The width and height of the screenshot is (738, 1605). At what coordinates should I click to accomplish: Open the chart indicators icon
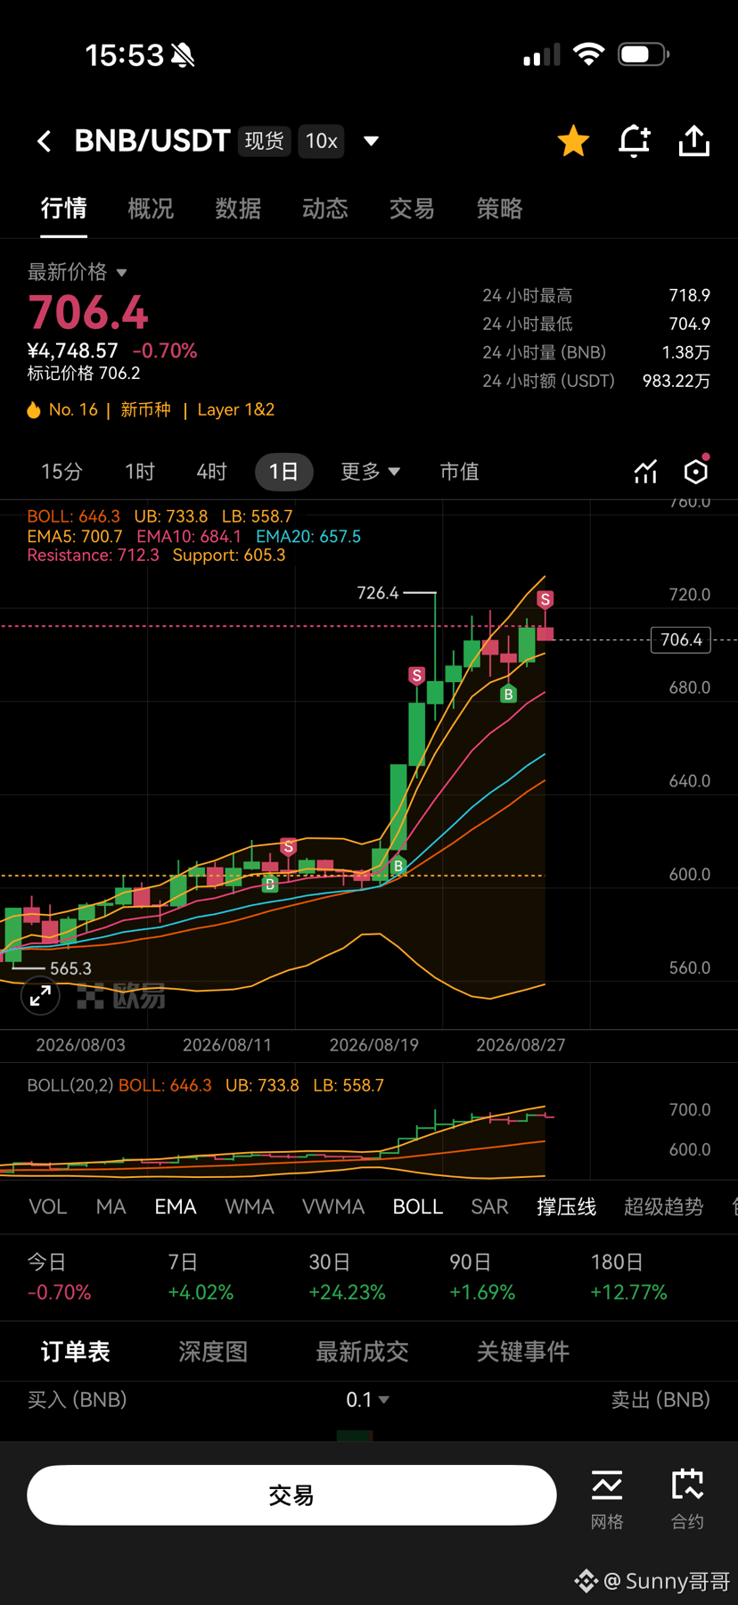tap(645, 472)
